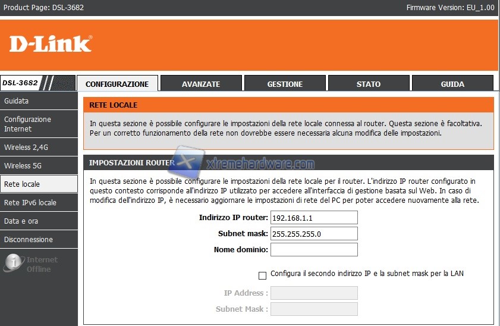Open Rete IPv6 locale settings

tap(39, 202)
